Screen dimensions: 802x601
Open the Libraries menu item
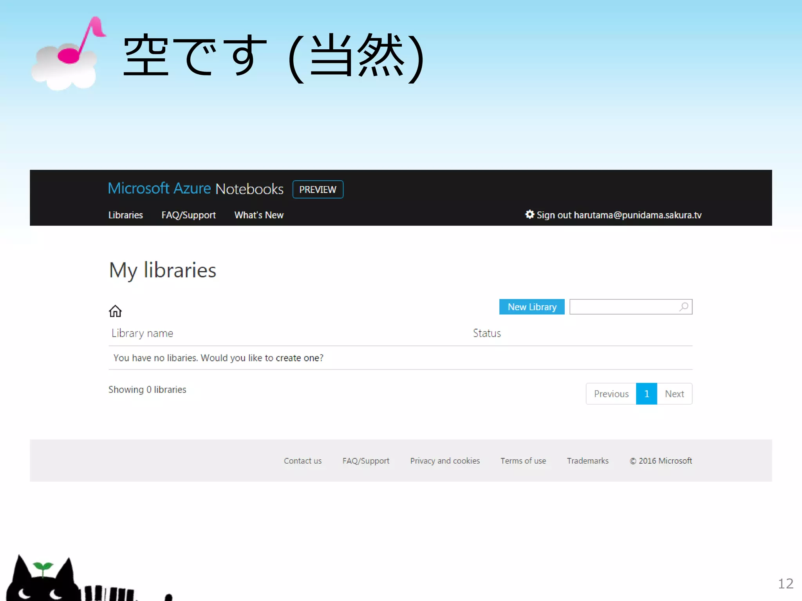pyautogui.click(x=125, y=215)
